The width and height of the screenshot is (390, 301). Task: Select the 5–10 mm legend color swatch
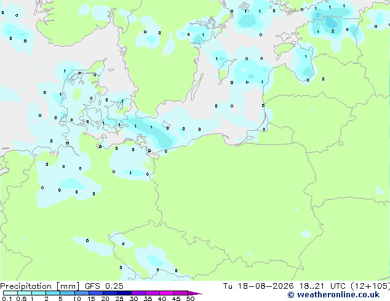click(x=68, y=293)
